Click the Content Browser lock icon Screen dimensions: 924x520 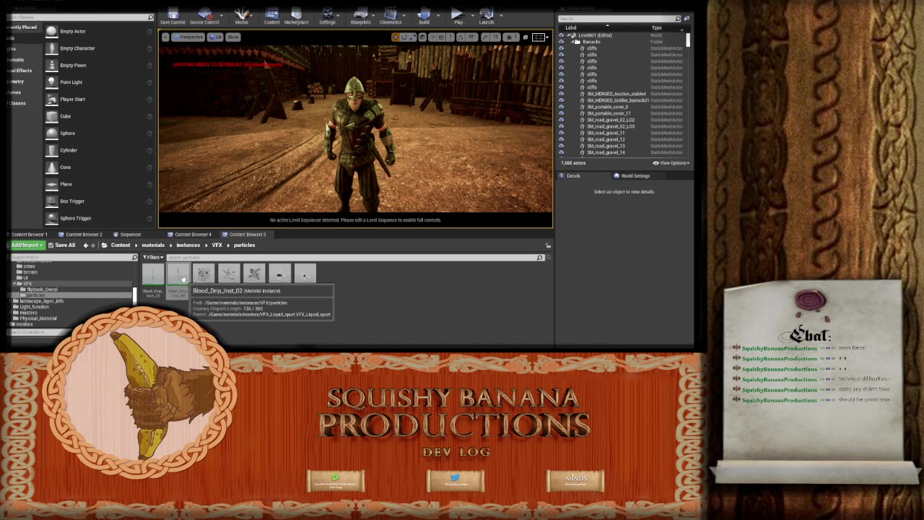548,246
